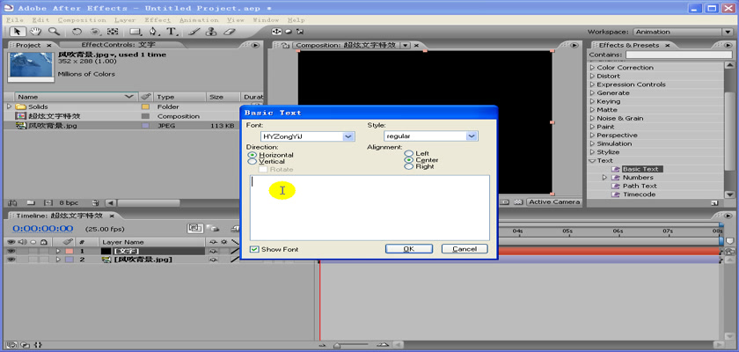Select Vertical direction radio button
Image resolution: width=739 pixels, height=352 pixels.
252,162
